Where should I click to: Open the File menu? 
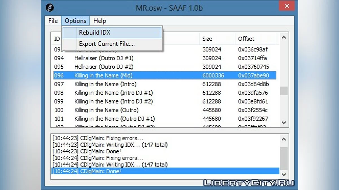tap(53, 21)
